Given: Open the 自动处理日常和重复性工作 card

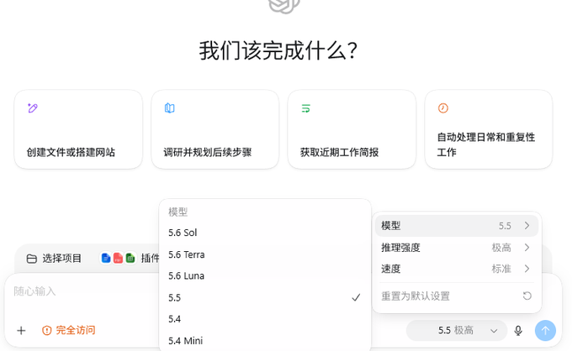Looking at the screenshot, I should tap(489, 129).
